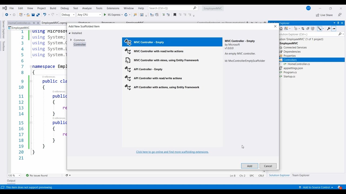
Task: Click the Save All toolbar icon
Action: (x=38, y=15)
